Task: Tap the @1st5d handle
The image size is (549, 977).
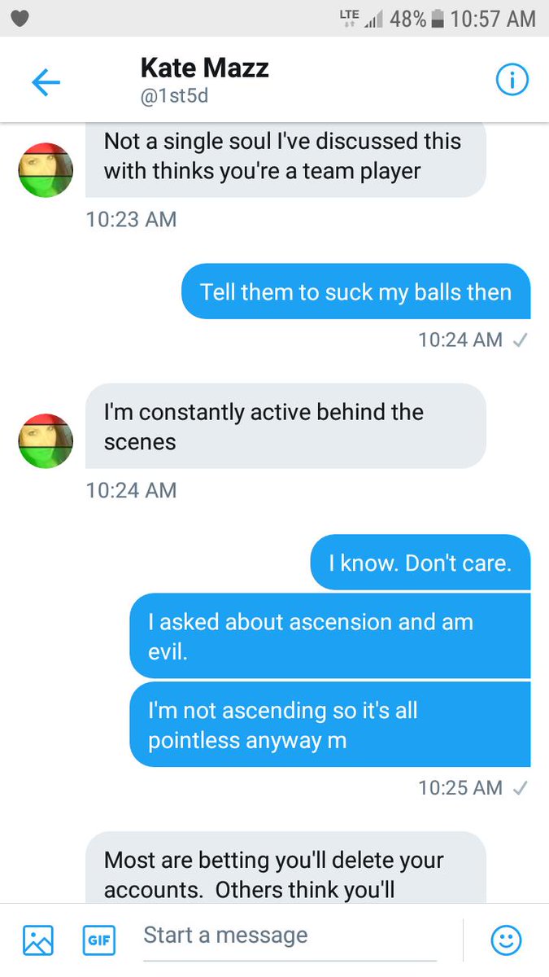Action: click(x=176, y=97)
